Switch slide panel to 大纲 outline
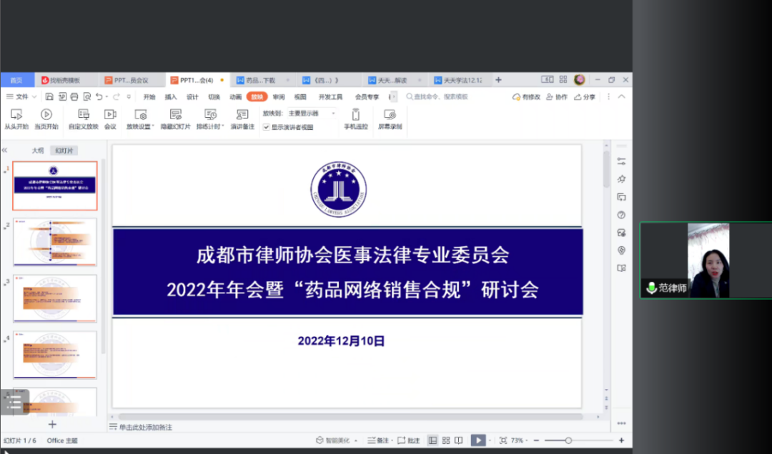Image resolution: width=772 pixels, height=454 pixels. point(38,151)
